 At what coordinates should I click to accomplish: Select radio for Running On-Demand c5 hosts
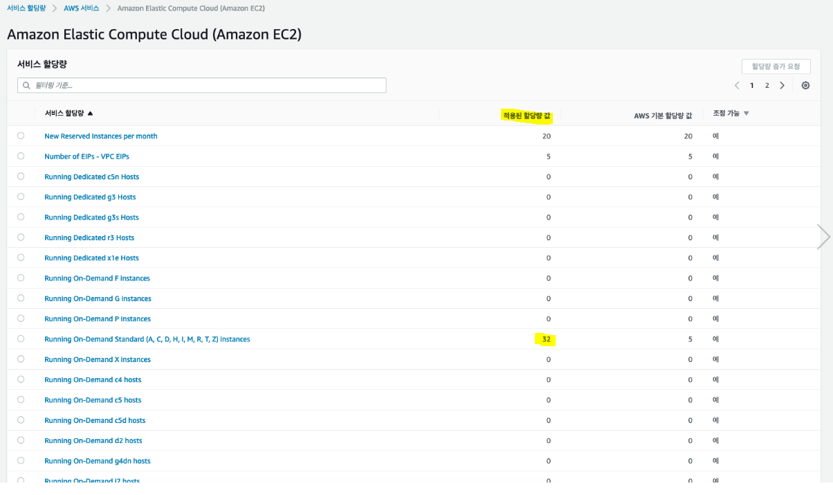pos(21,399)
